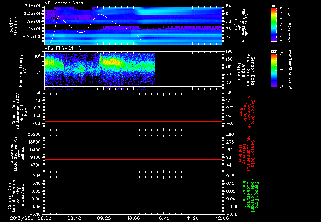321x222 pixels.
Task: Click the 2.5e+01 sector tick label
Action: 32,13
